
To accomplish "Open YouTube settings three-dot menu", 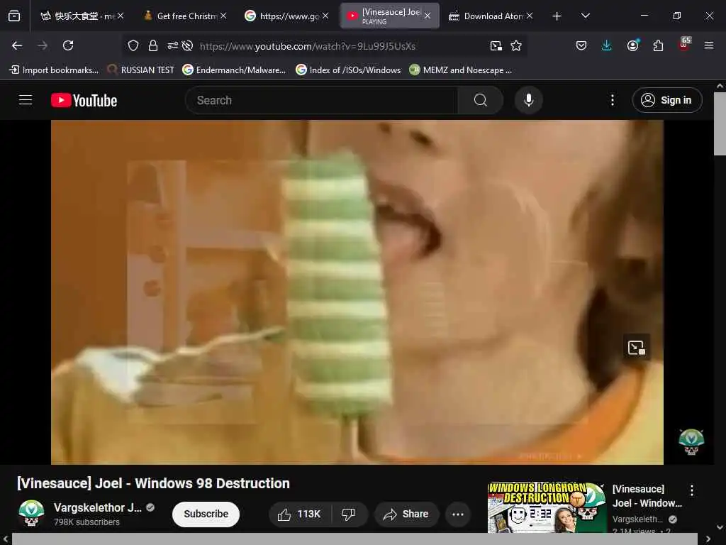I will click(612, 100).
